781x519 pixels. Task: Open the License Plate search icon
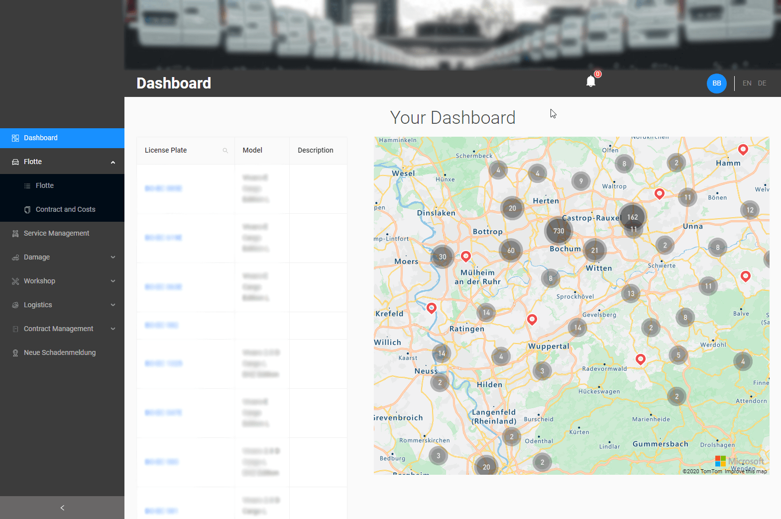pyautogui.click(x=225, y=150)
